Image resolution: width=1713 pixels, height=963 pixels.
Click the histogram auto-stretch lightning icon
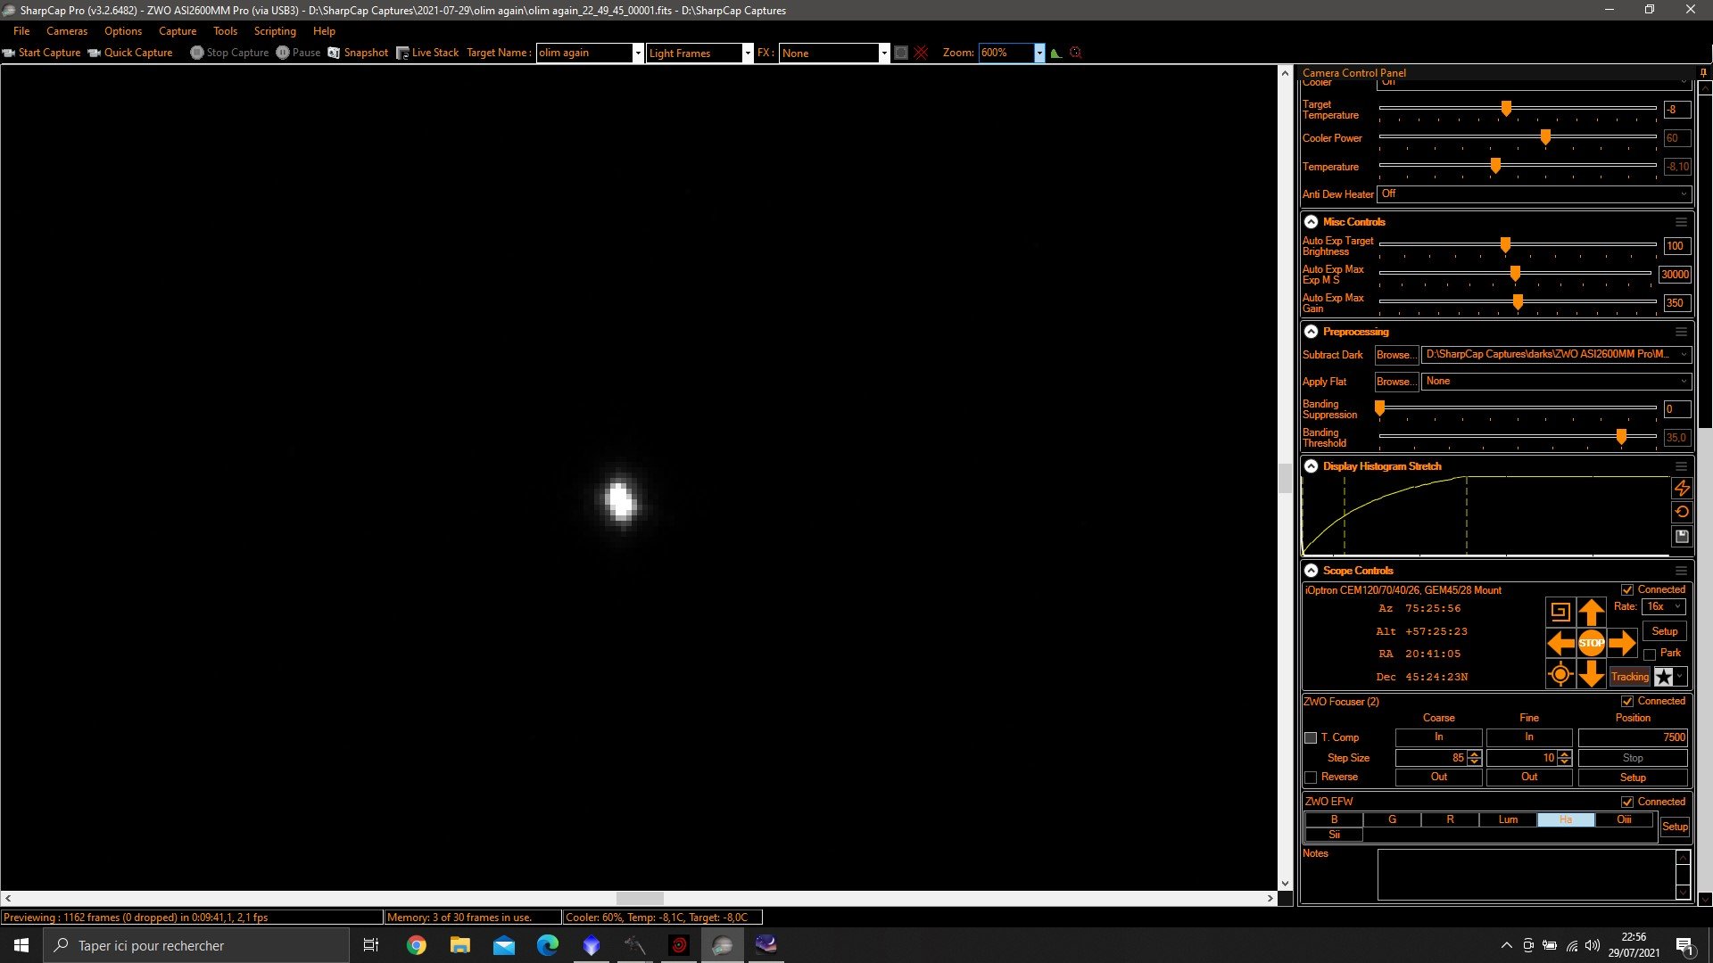point(1682,488)
